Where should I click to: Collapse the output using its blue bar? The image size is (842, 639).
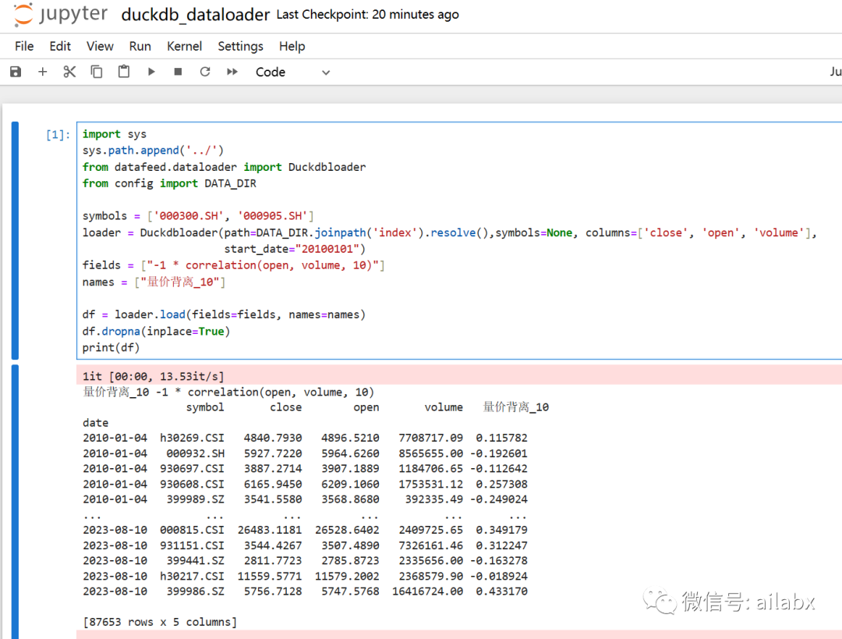15,502
